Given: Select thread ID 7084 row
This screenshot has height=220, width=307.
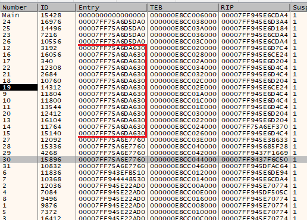Looking at the screenshot, I should pos(153,193).
